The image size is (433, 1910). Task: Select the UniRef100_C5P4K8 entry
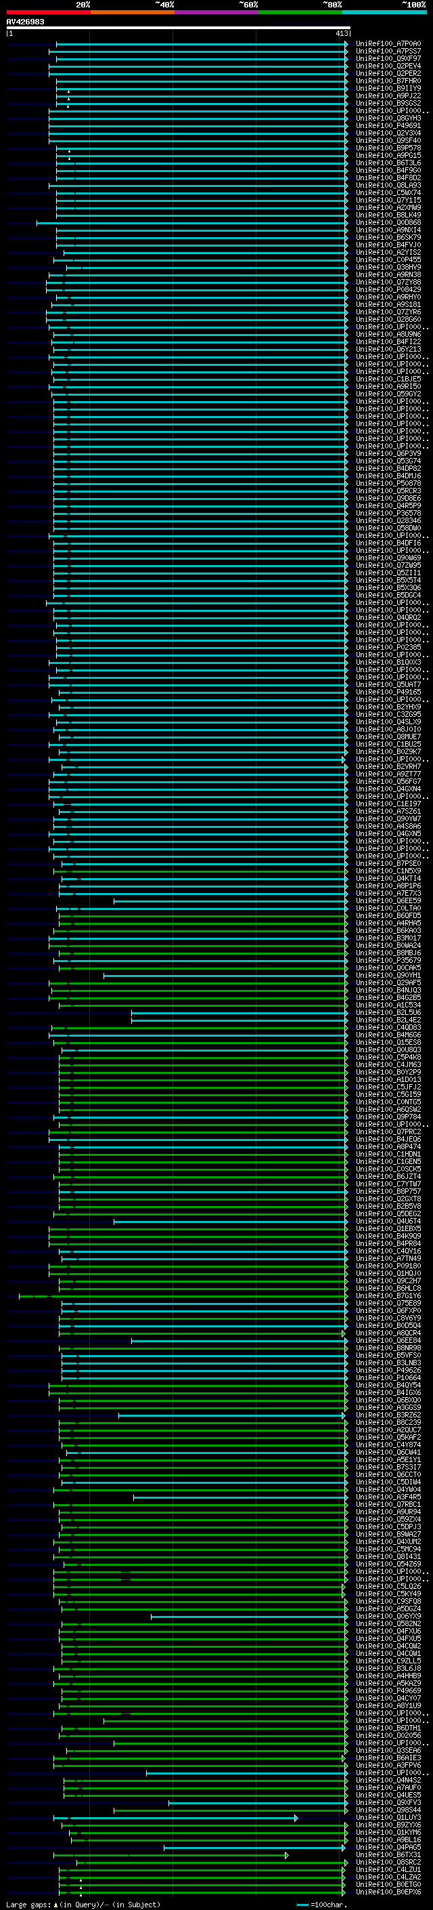coord(388,1058)
